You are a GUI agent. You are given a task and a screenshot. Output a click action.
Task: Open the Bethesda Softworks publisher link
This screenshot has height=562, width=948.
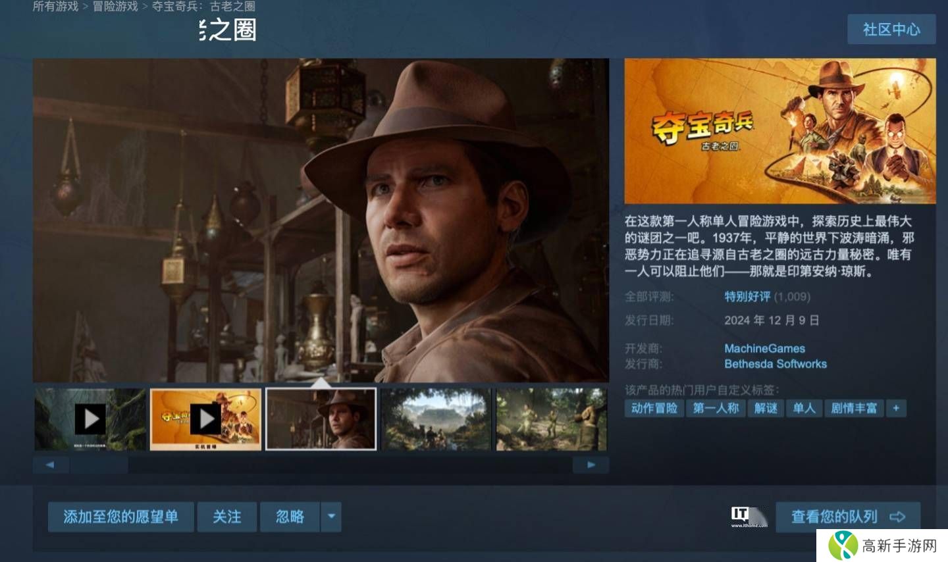pyautogui.click(x=776, y=364)
